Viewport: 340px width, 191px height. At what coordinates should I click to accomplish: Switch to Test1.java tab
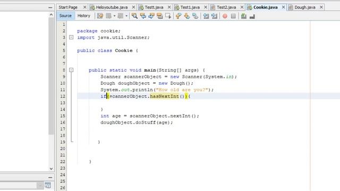(190, 7)
